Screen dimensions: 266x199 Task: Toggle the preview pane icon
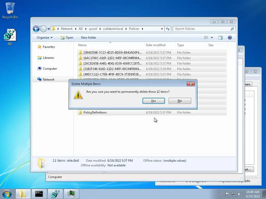[221, 38]
